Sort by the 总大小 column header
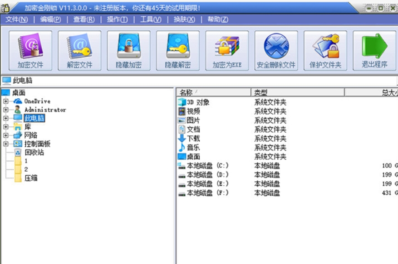 coord(371,92)
